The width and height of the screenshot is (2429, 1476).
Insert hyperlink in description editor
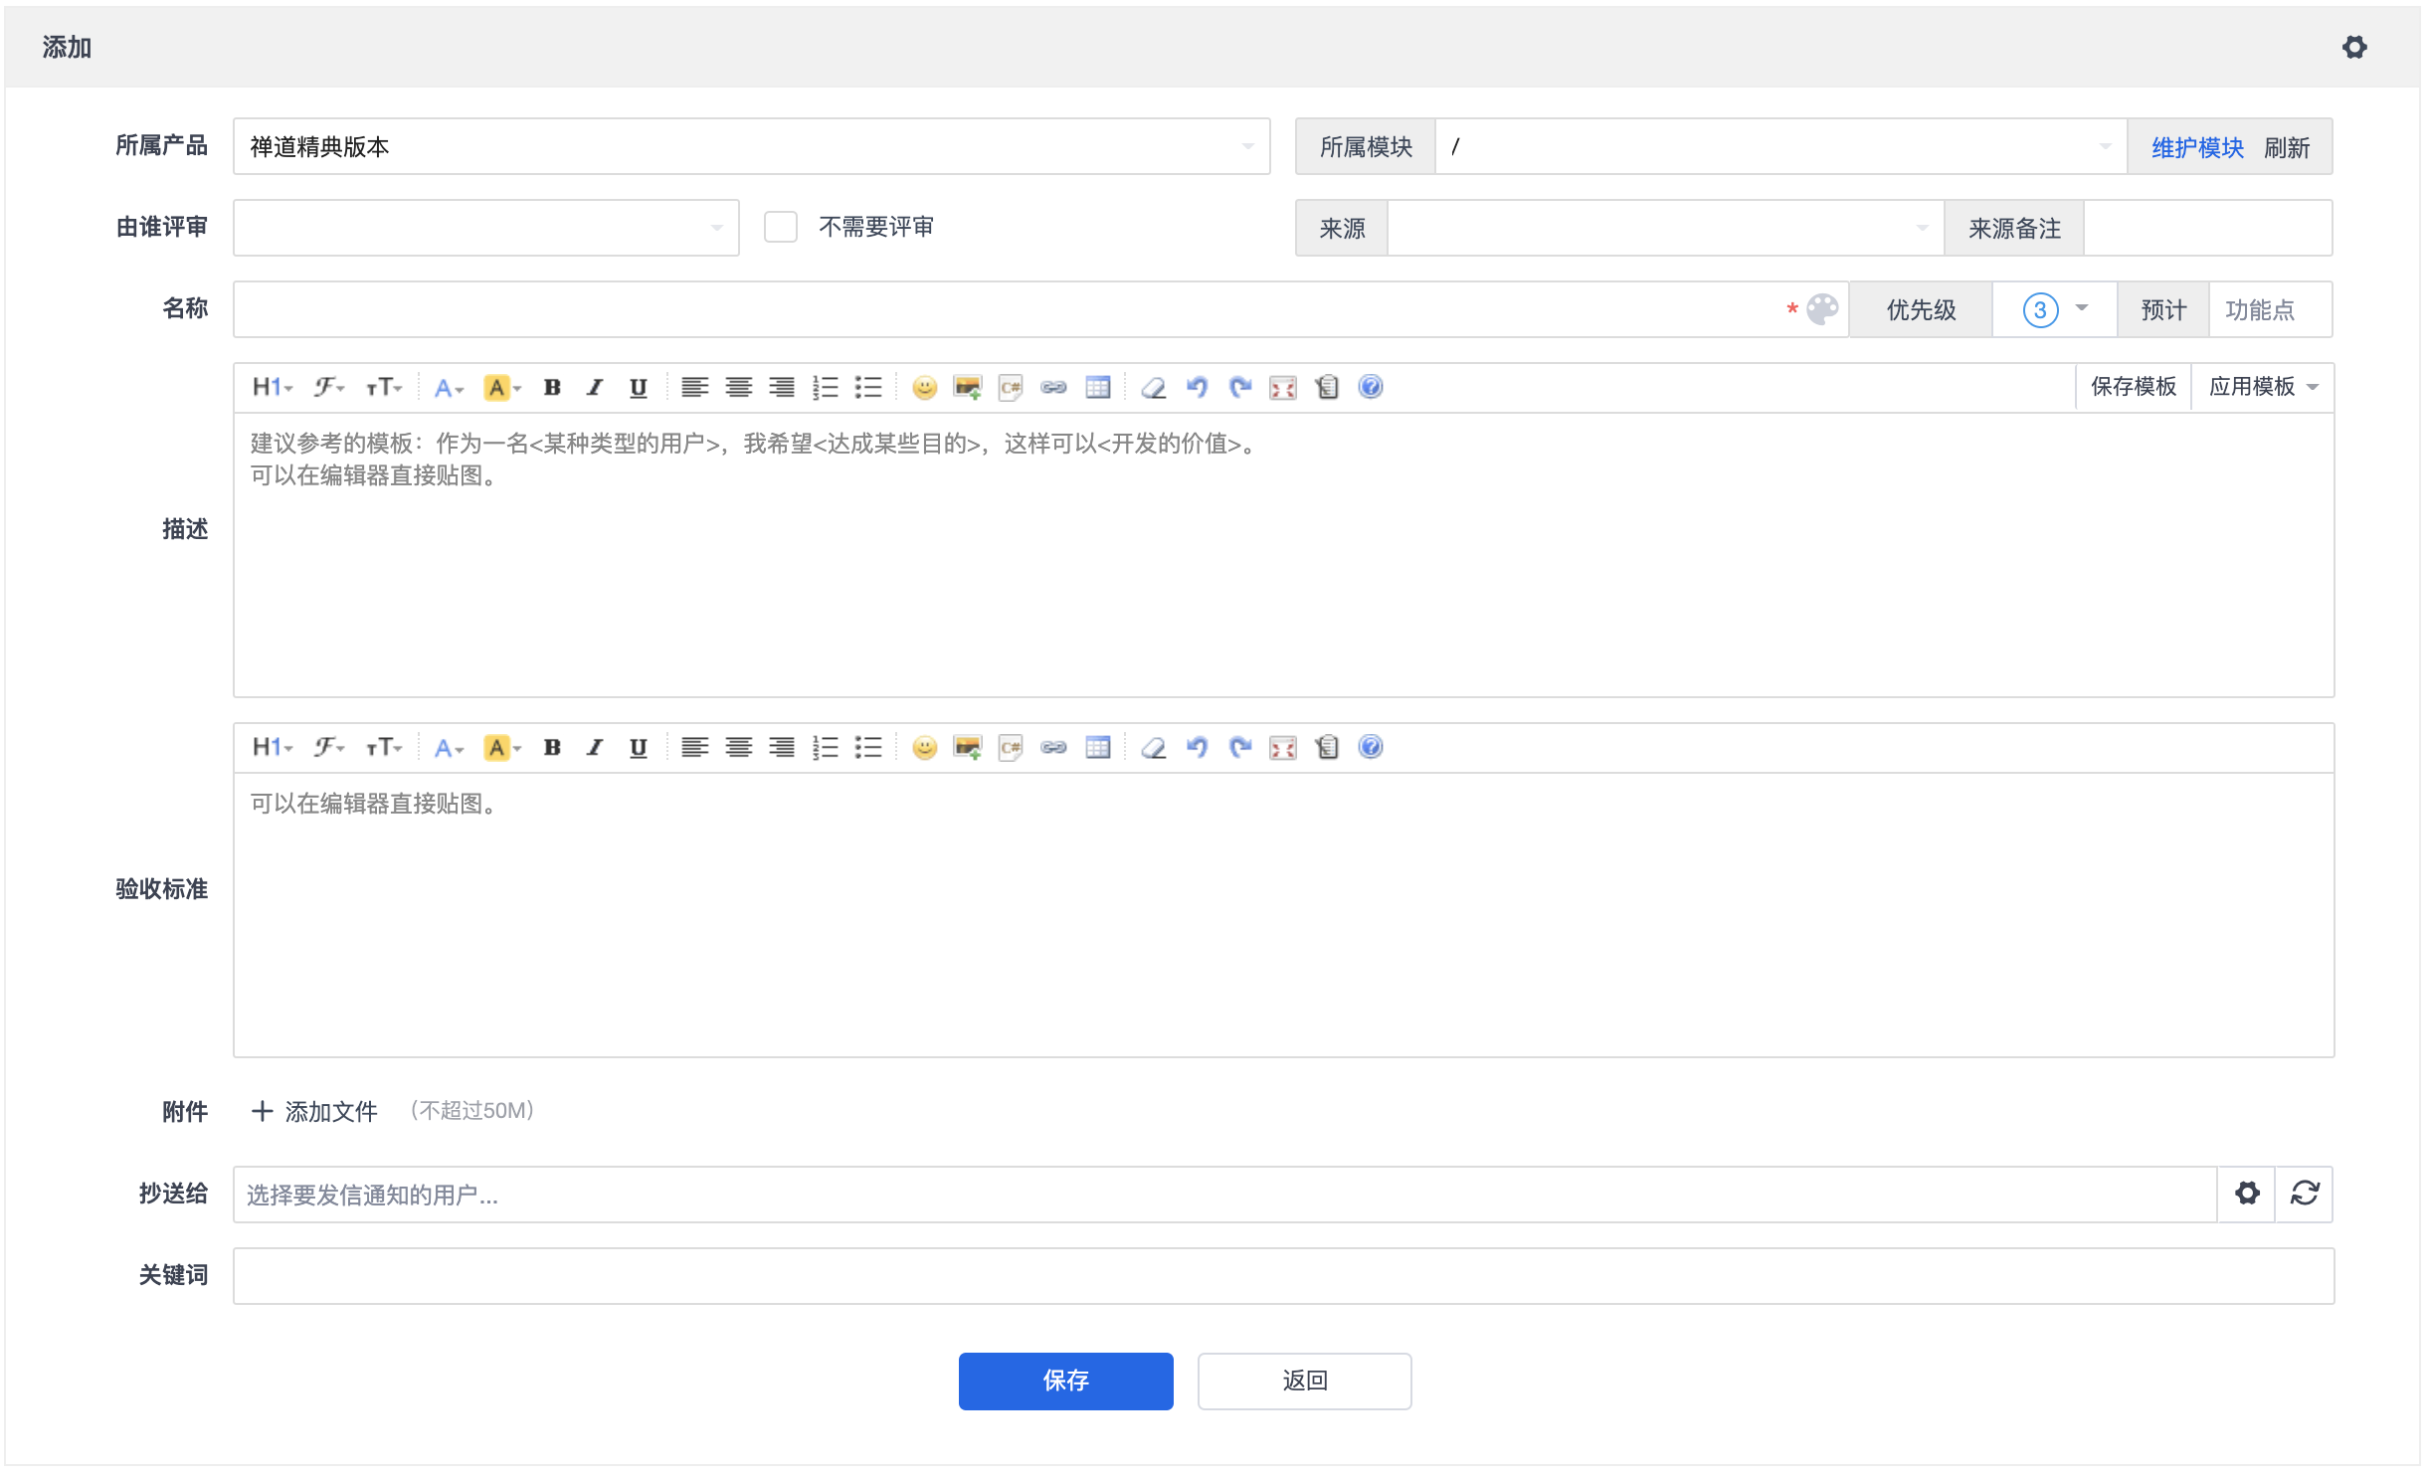1053,388
